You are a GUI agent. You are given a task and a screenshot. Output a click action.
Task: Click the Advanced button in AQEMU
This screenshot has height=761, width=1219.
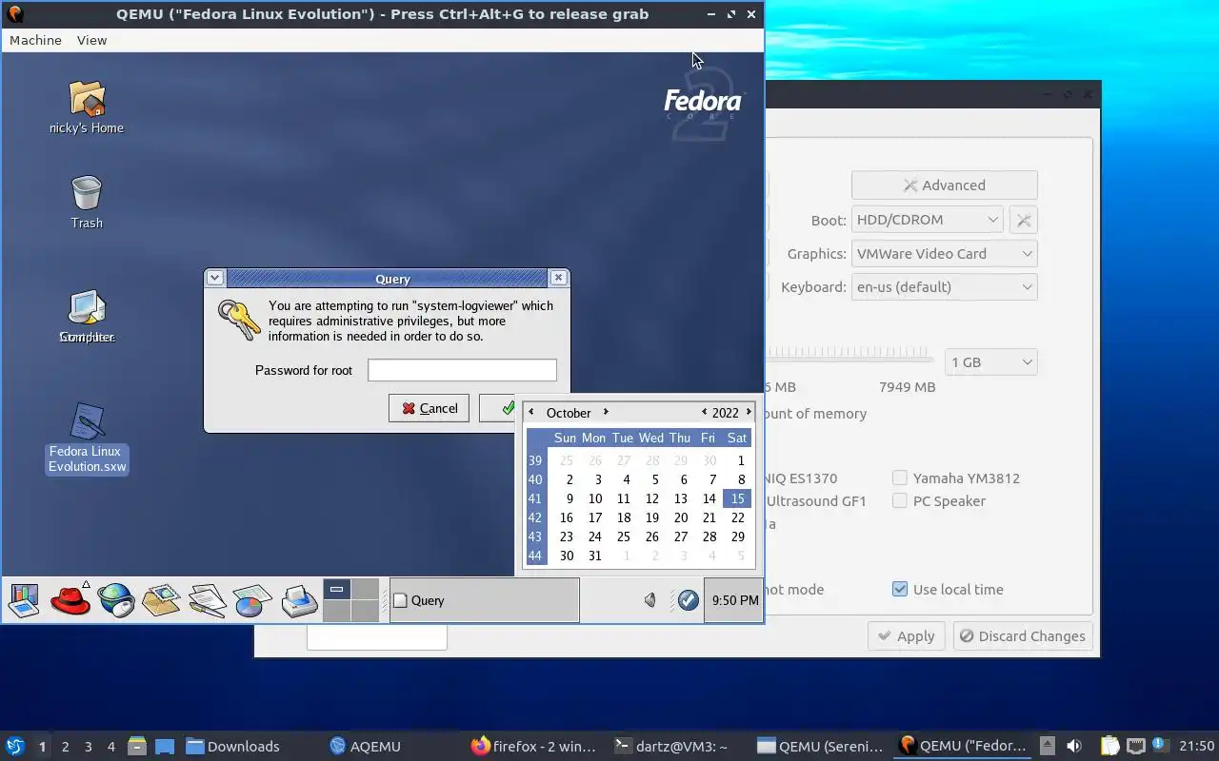(944, 185)
